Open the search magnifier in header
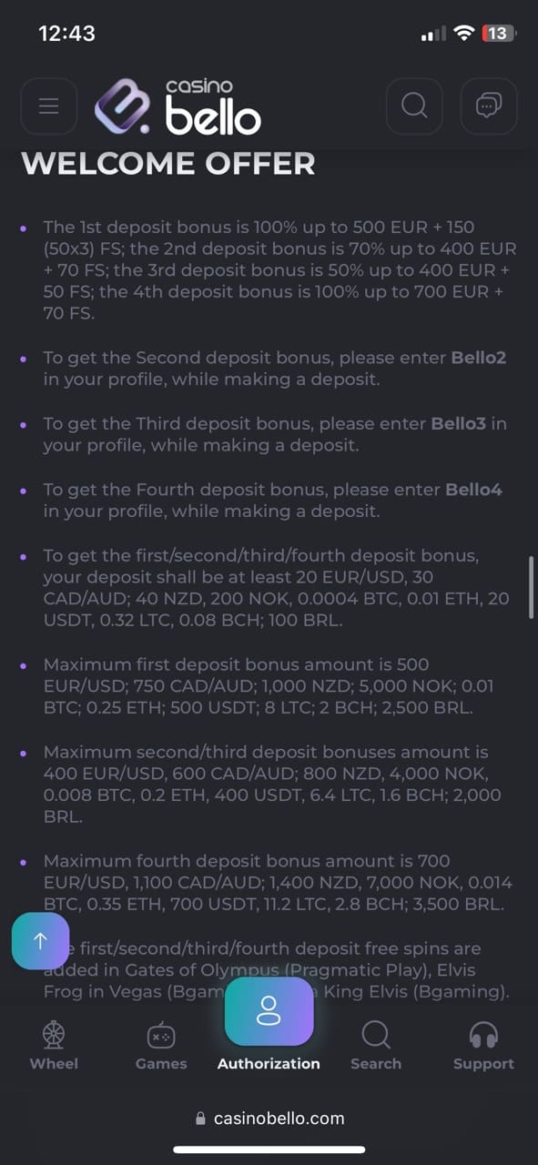 click(x=414, y=106)
